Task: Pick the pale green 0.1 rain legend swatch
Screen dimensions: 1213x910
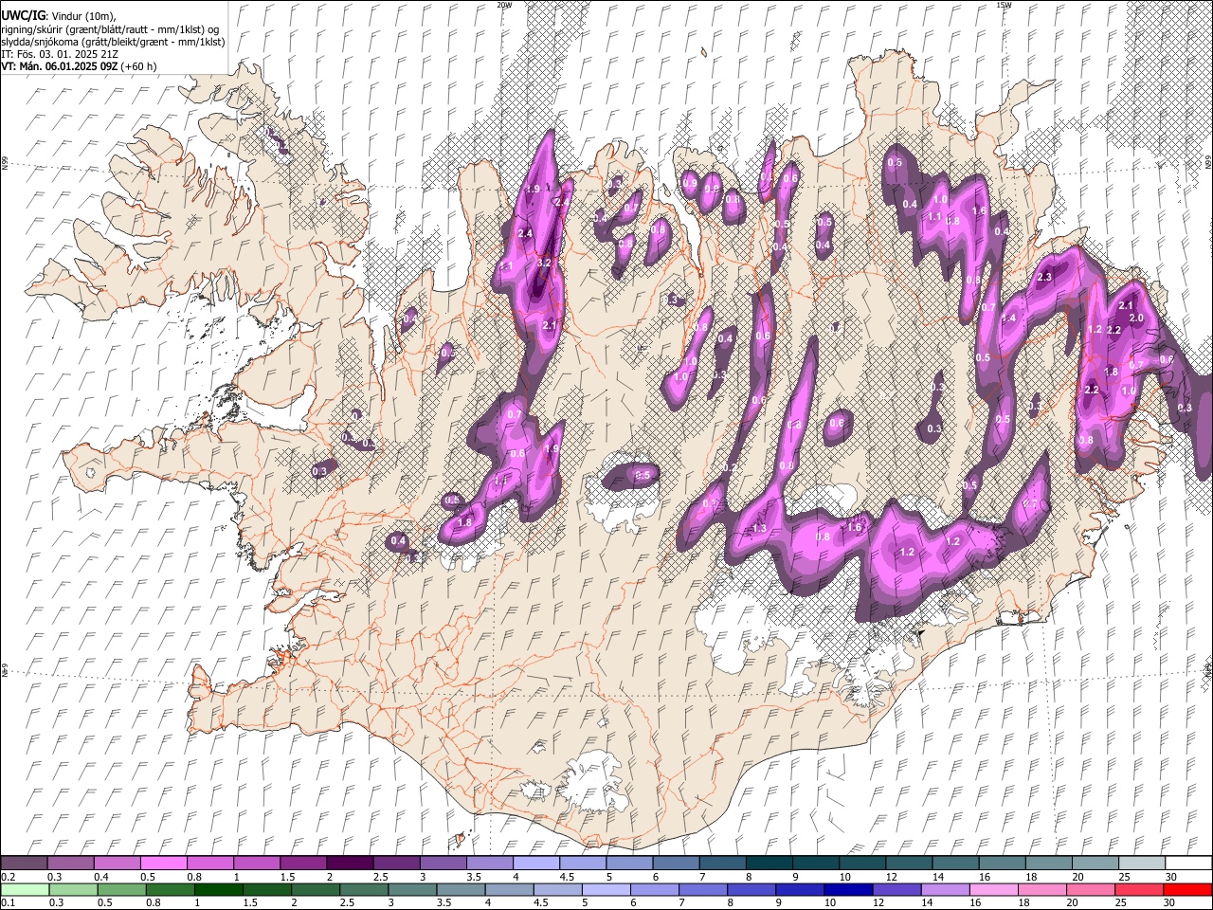Action: (24, 889)
